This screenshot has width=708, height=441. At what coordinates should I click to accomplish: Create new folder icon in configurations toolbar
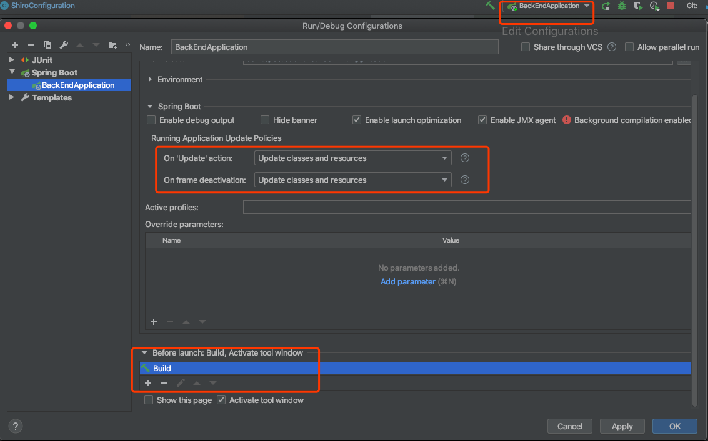(112, 45)
